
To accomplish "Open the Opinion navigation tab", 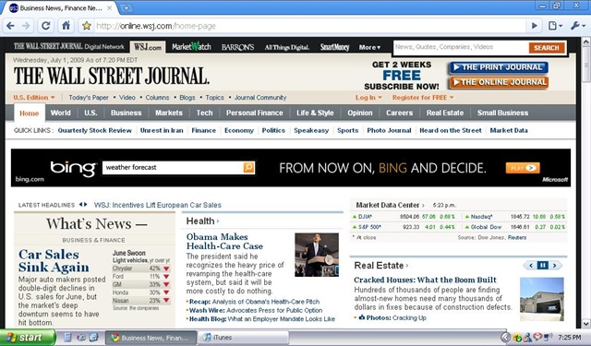I will 360,113.
